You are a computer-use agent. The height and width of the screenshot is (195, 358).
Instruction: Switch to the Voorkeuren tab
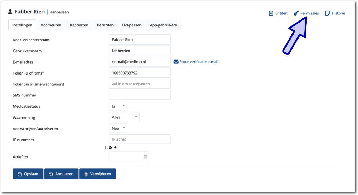coord(51,25)
